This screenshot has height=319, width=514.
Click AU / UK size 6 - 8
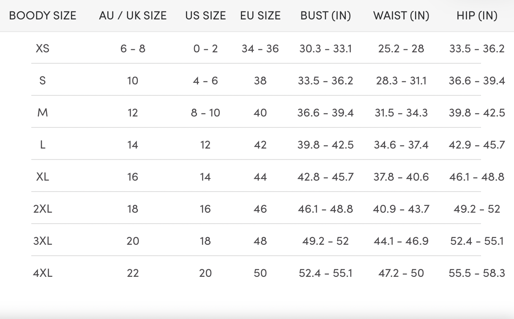[133, 49]
